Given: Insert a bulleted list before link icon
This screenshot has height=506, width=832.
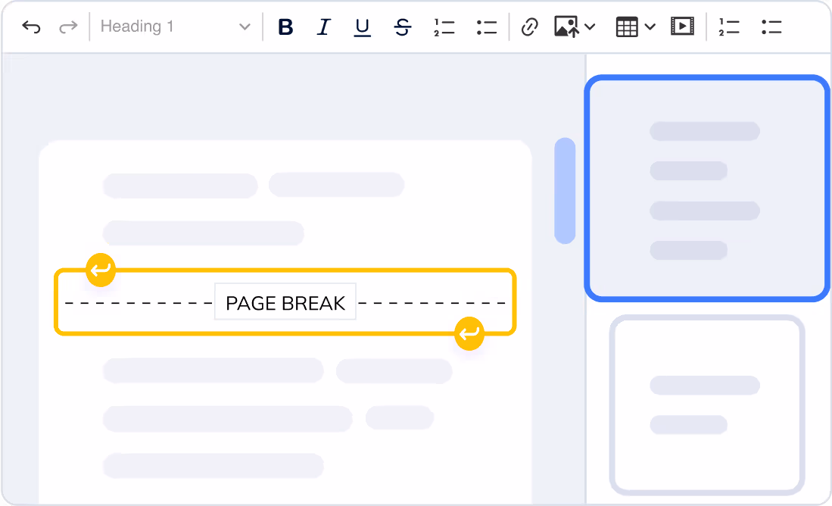Looking at the screenshot, I should (x=487, y=27).
